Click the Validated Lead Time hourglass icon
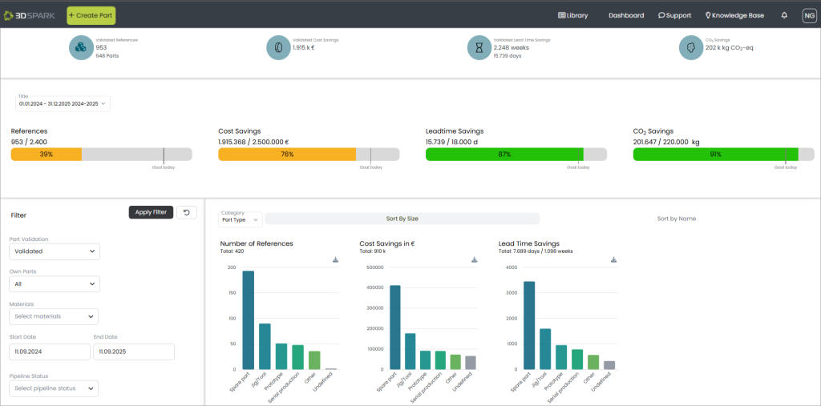Screen dimensions: 821x406 click(479, 48)
